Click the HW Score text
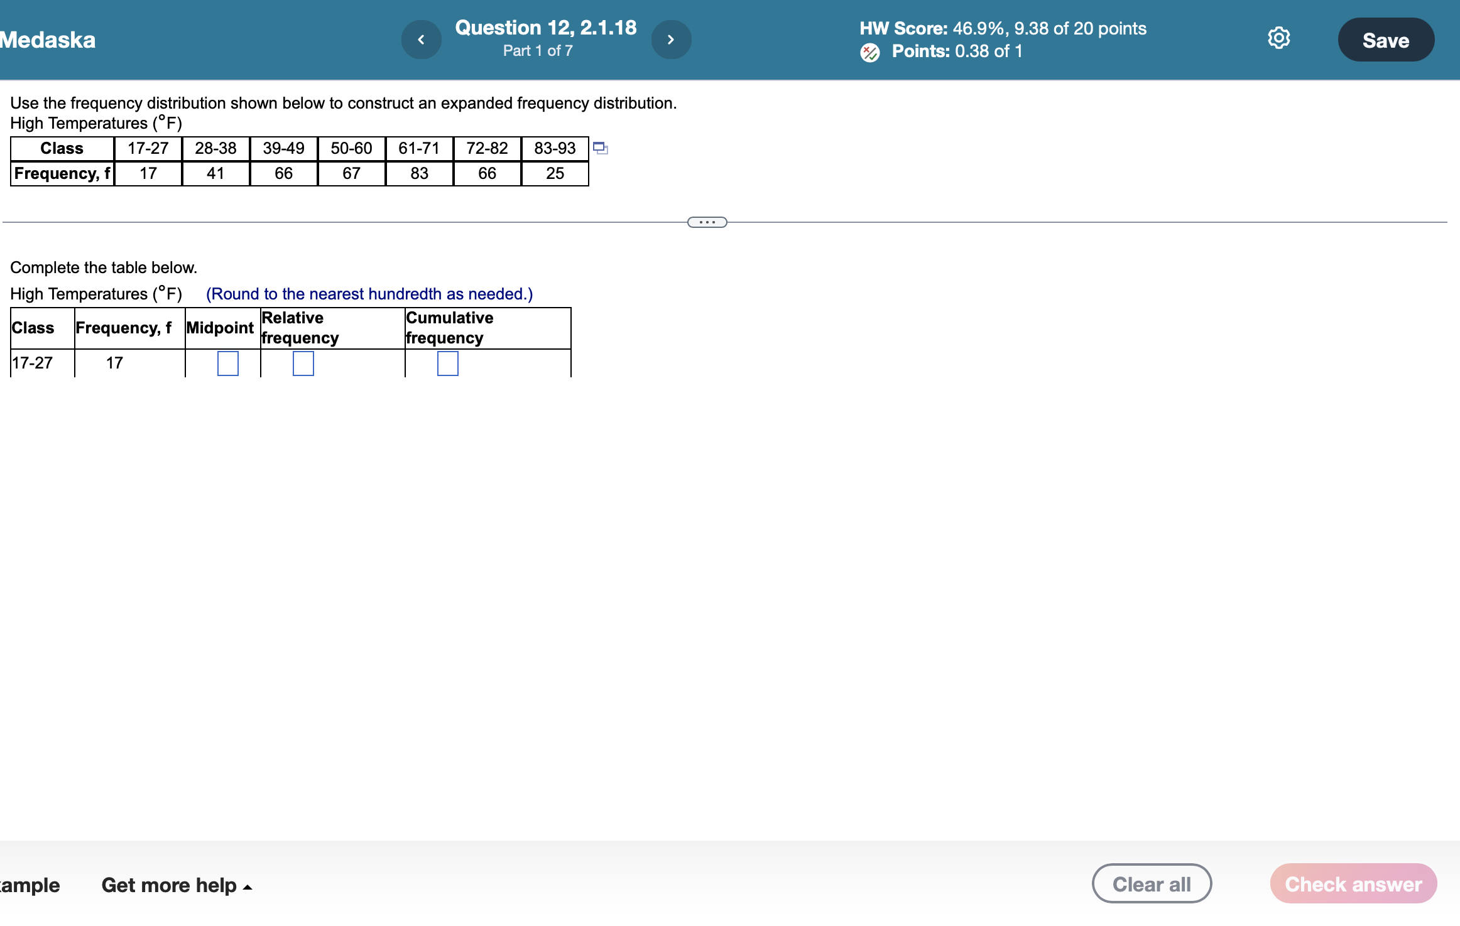 (1003, 28)
